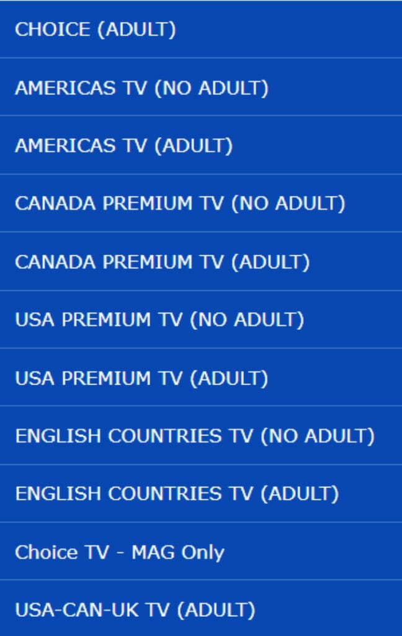Click the CHOICE (ADULT) list row

coord(201,29)
